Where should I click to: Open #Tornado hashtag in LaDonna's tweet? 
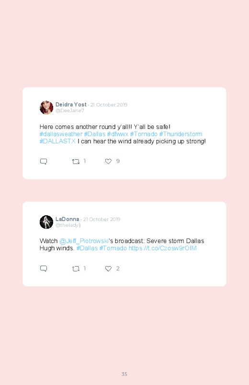pyautogui.click(x=113, y=248)
